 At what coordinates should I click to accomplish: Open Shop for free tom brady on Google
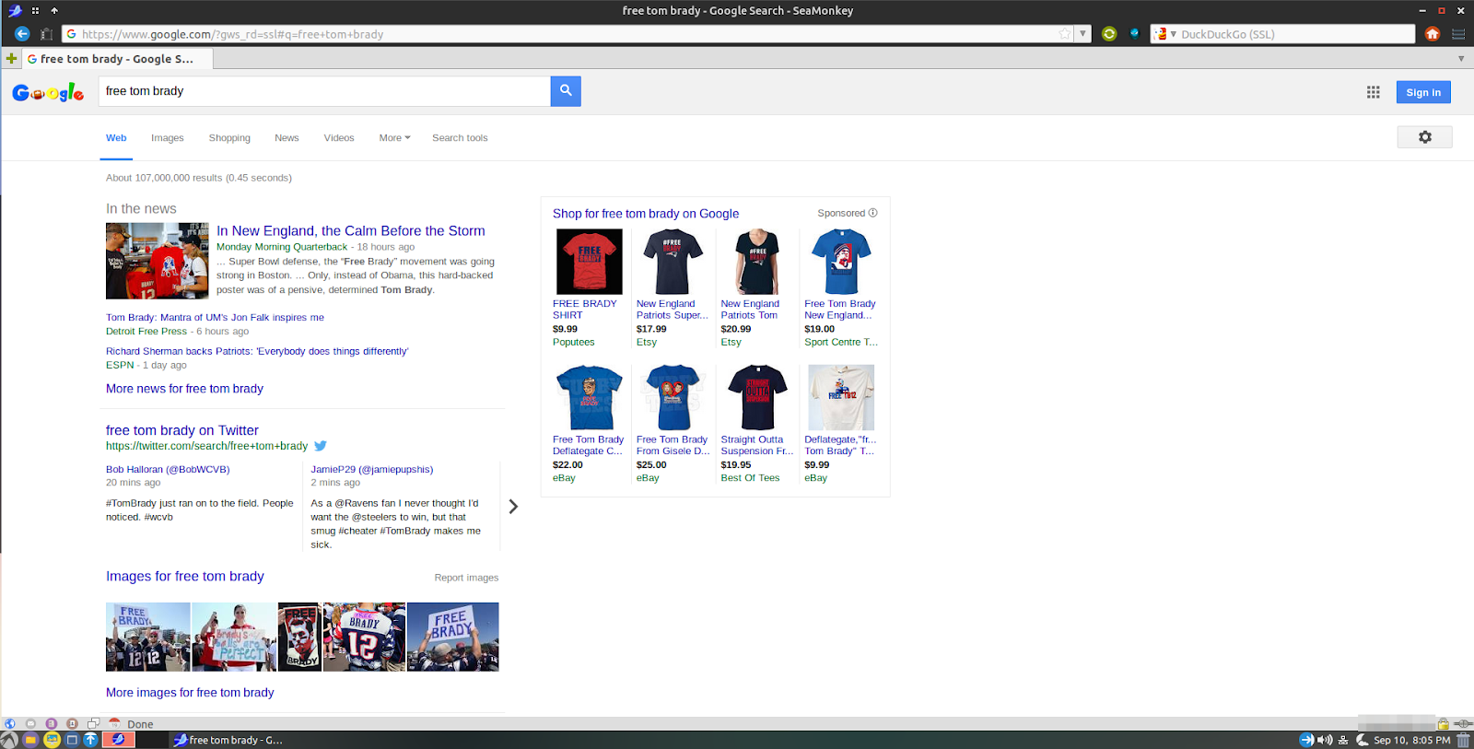click(x=646, y=214)
